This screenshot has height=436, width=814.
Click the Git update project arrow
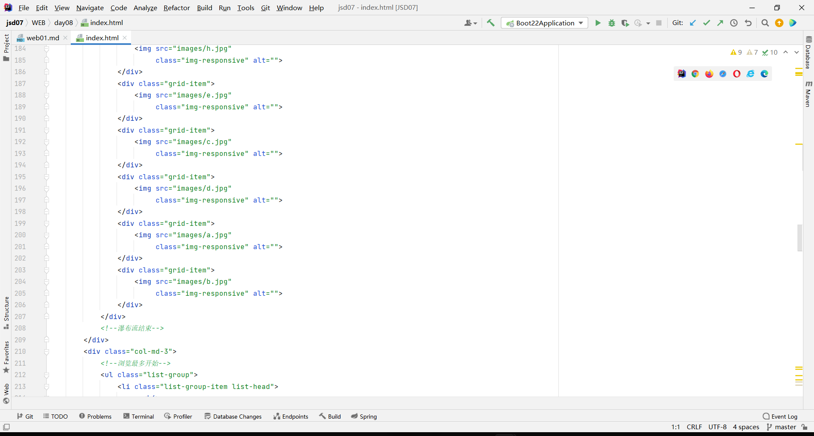693,23
